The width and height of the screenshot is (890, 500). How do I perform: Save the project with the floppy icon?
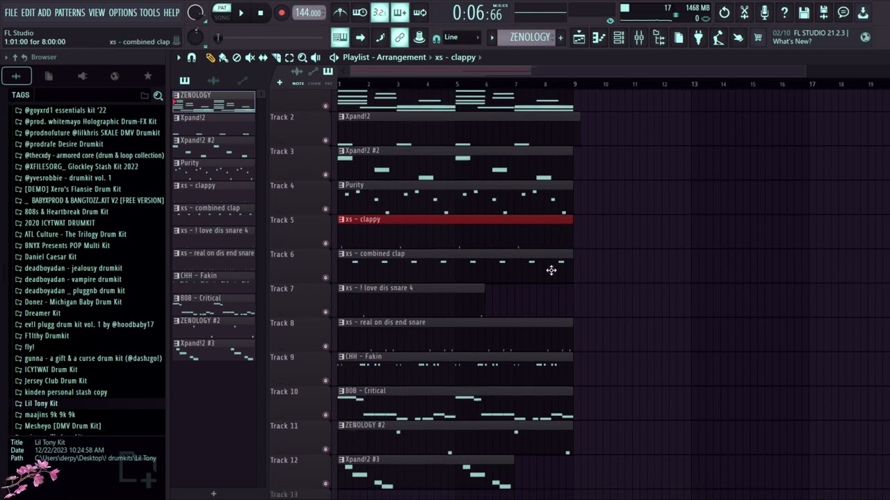coord(804,12)
